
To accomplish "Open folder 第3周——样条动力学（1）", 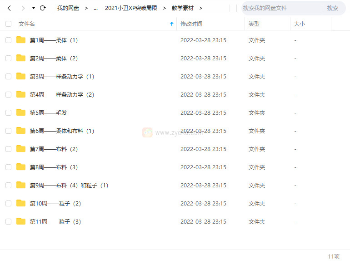I will click(x=62, y=76).
